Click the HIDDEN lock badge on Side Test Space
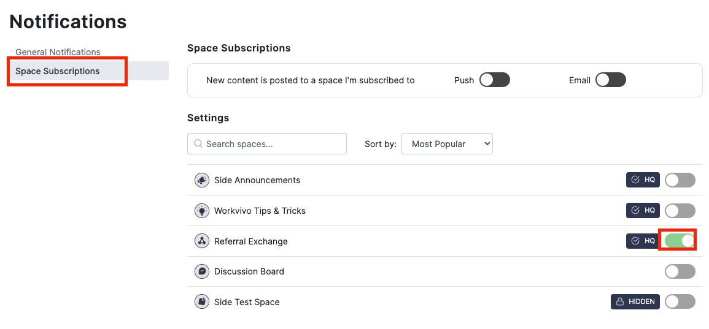Image resolution: width=709 pixels, height=329 pixels. 635,301
